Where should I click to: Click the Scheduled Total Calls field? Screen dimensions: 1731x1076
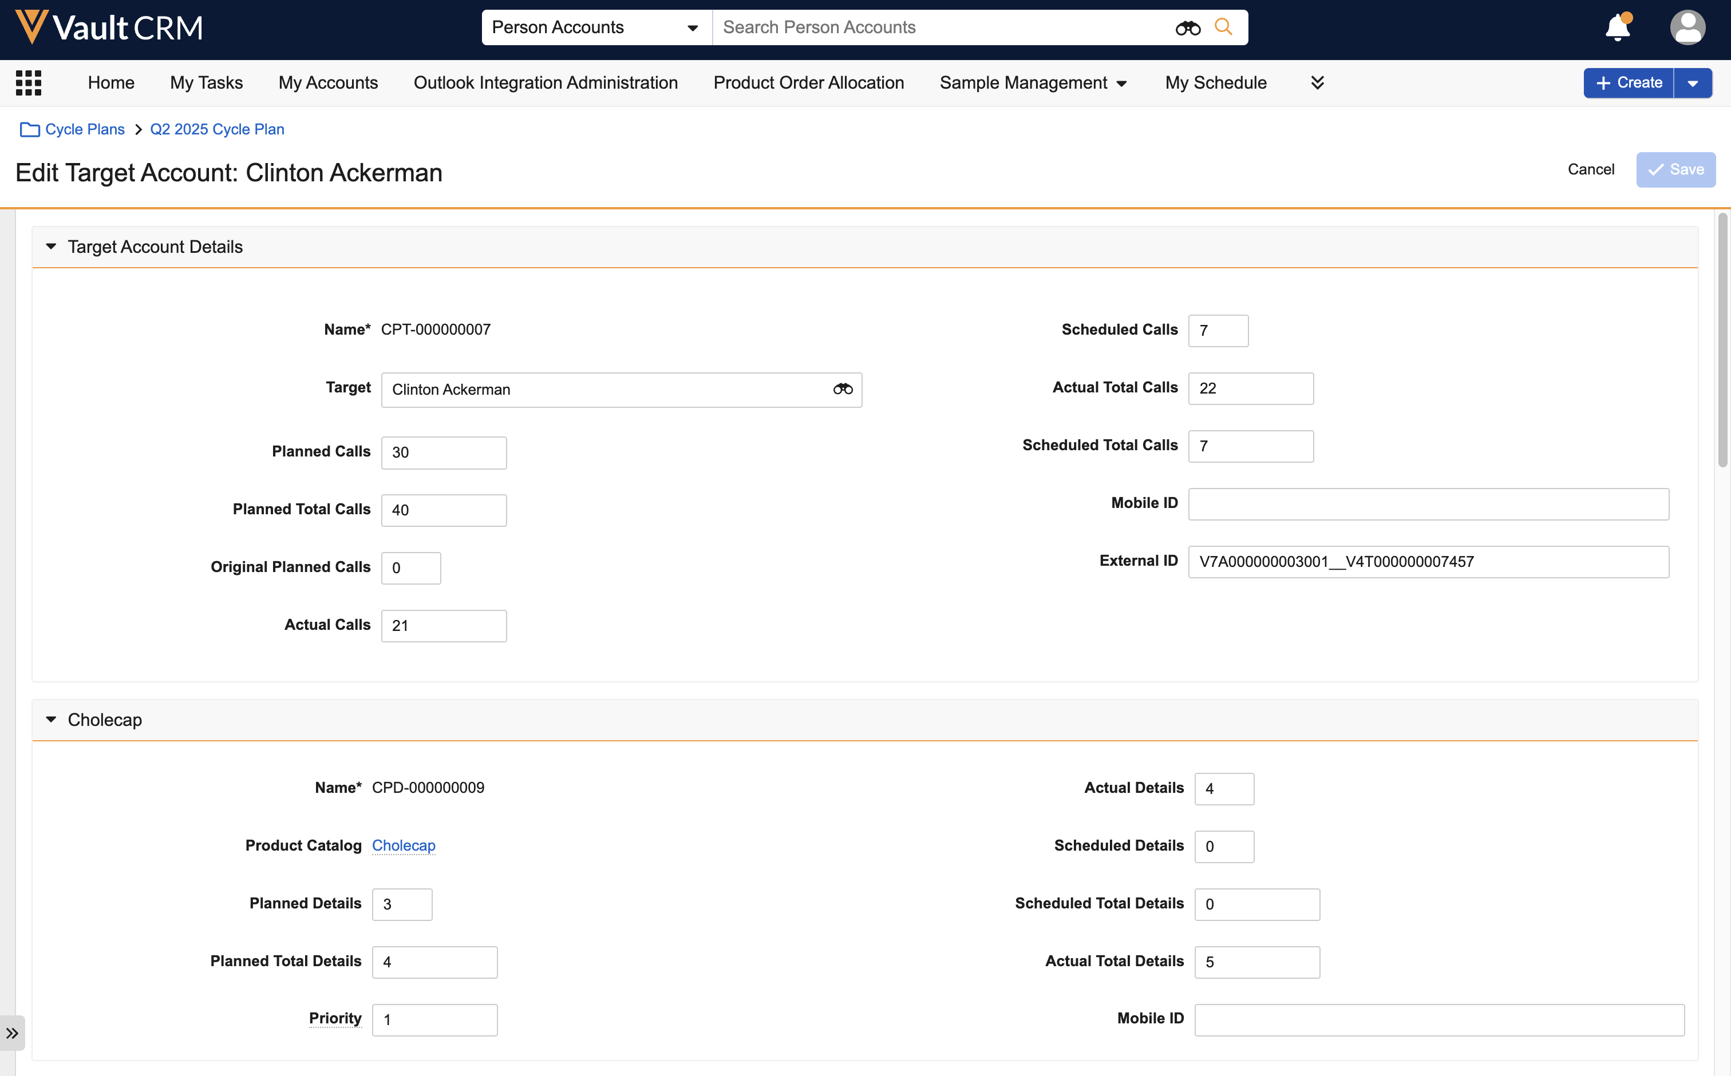point(1251,446)
